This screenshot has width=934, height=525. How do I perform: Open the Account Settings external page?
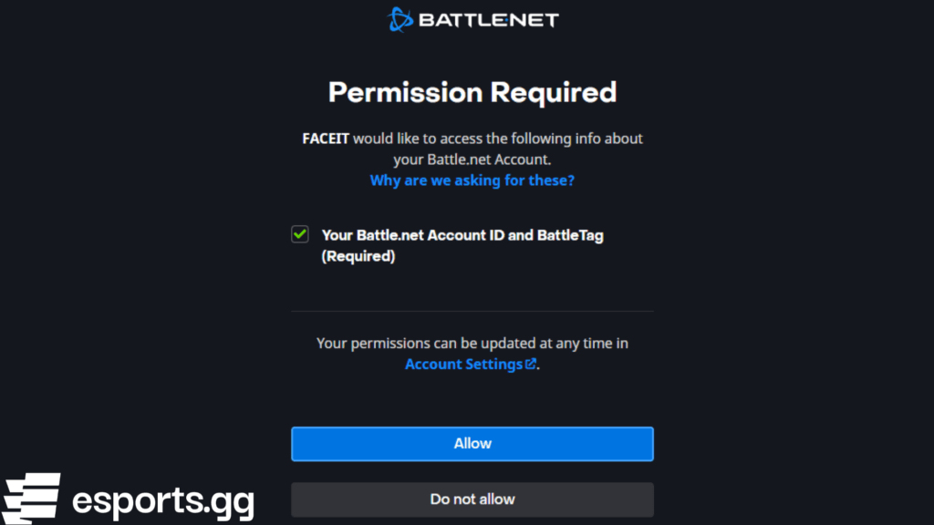pyautogui.click(x=464, y=364)
